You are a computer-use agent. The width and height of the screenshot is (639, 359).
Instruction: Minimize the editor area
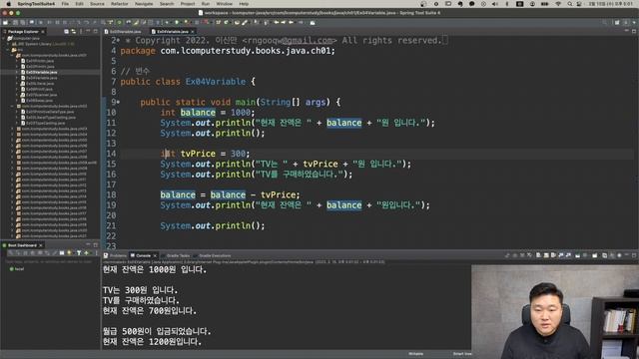(626, 31)
